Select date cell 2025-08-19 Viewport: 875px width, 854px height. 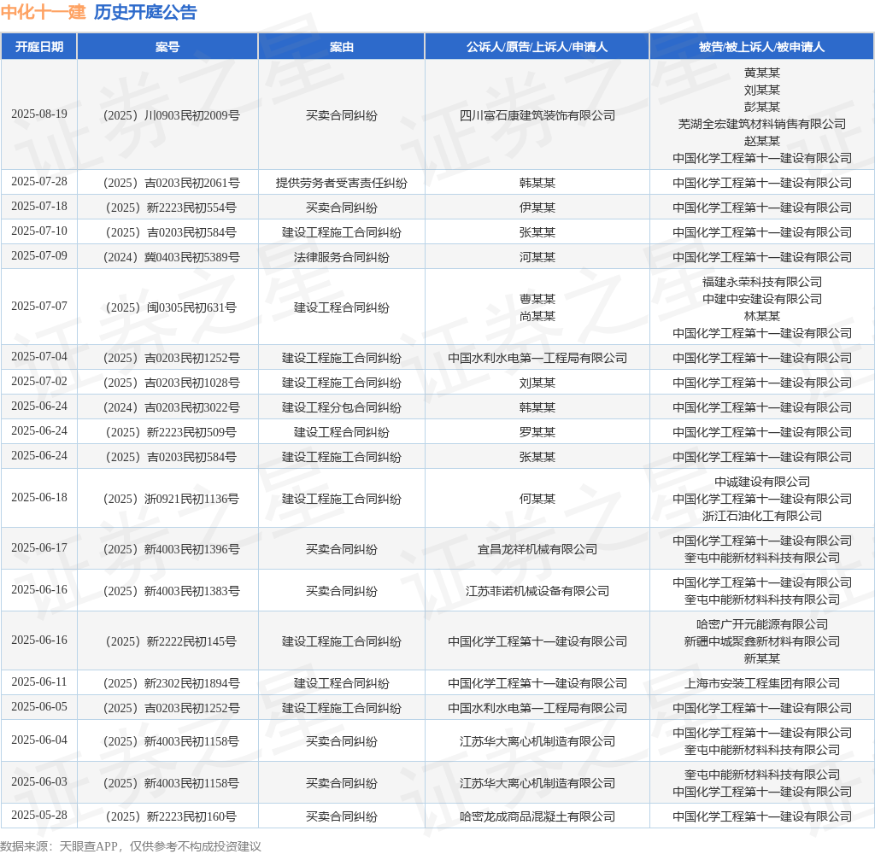coord(39,114)
